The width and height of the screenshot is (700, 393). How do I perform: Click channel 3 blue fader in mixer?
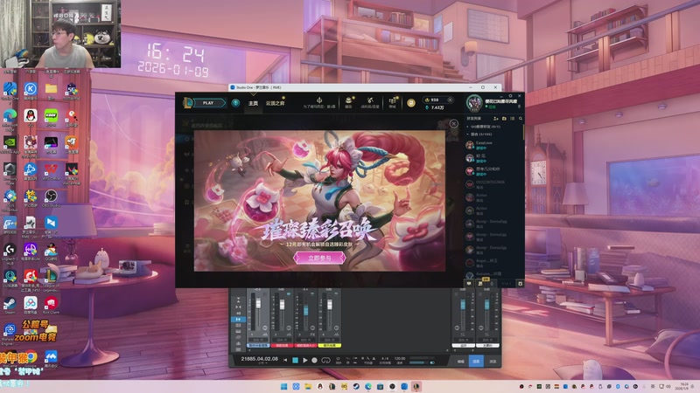(305, 310)
